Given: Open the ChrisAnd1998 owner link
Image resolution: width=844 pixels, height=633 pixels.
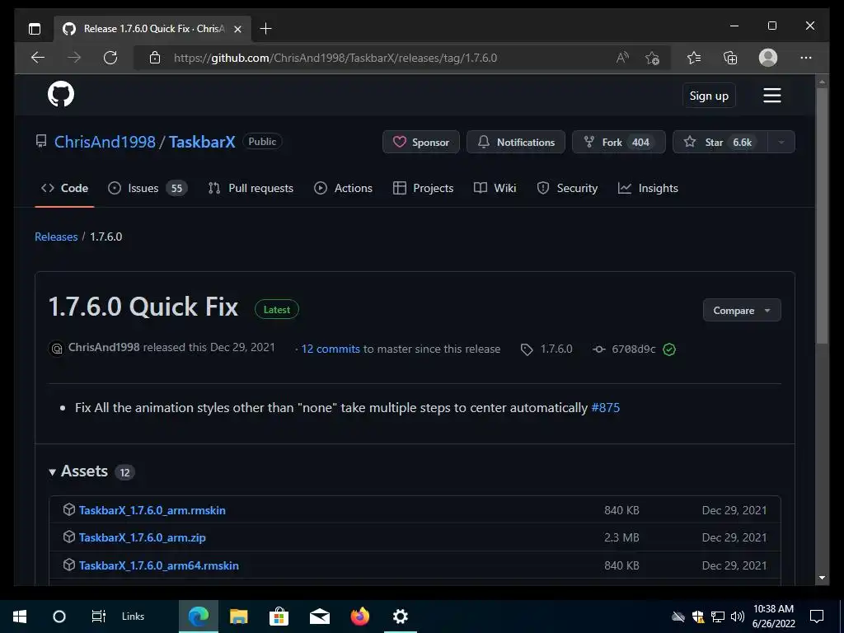Looking at the screenshot, I should 105,142.
